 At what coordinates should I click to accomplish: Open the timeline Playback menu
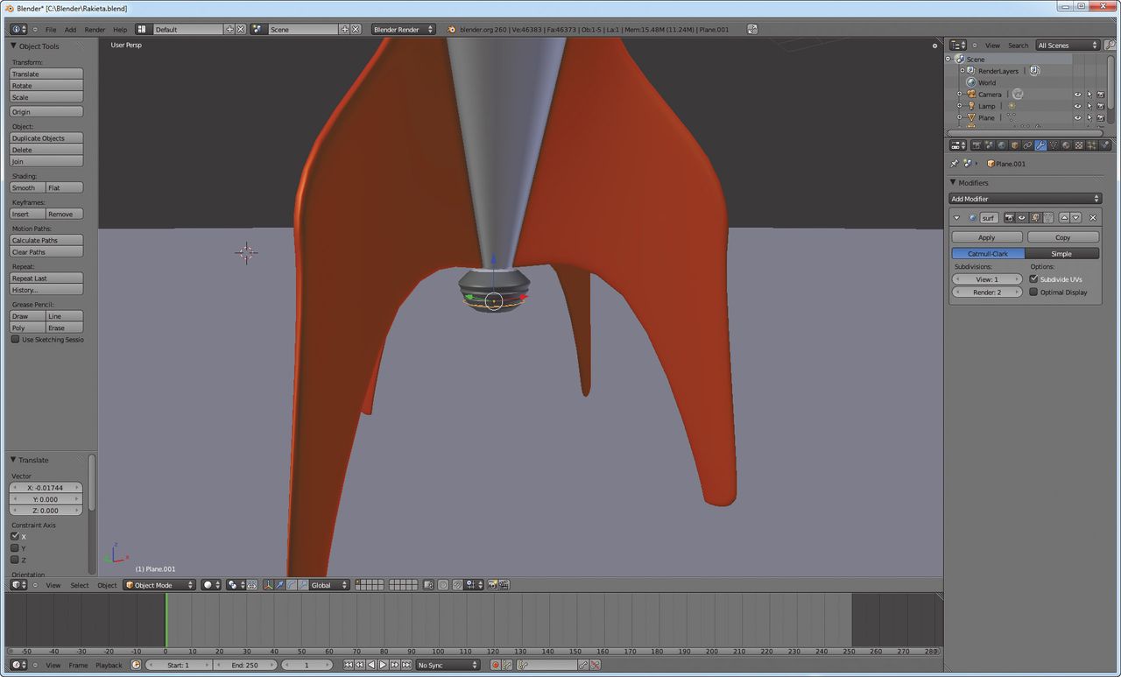click(109, 666)
